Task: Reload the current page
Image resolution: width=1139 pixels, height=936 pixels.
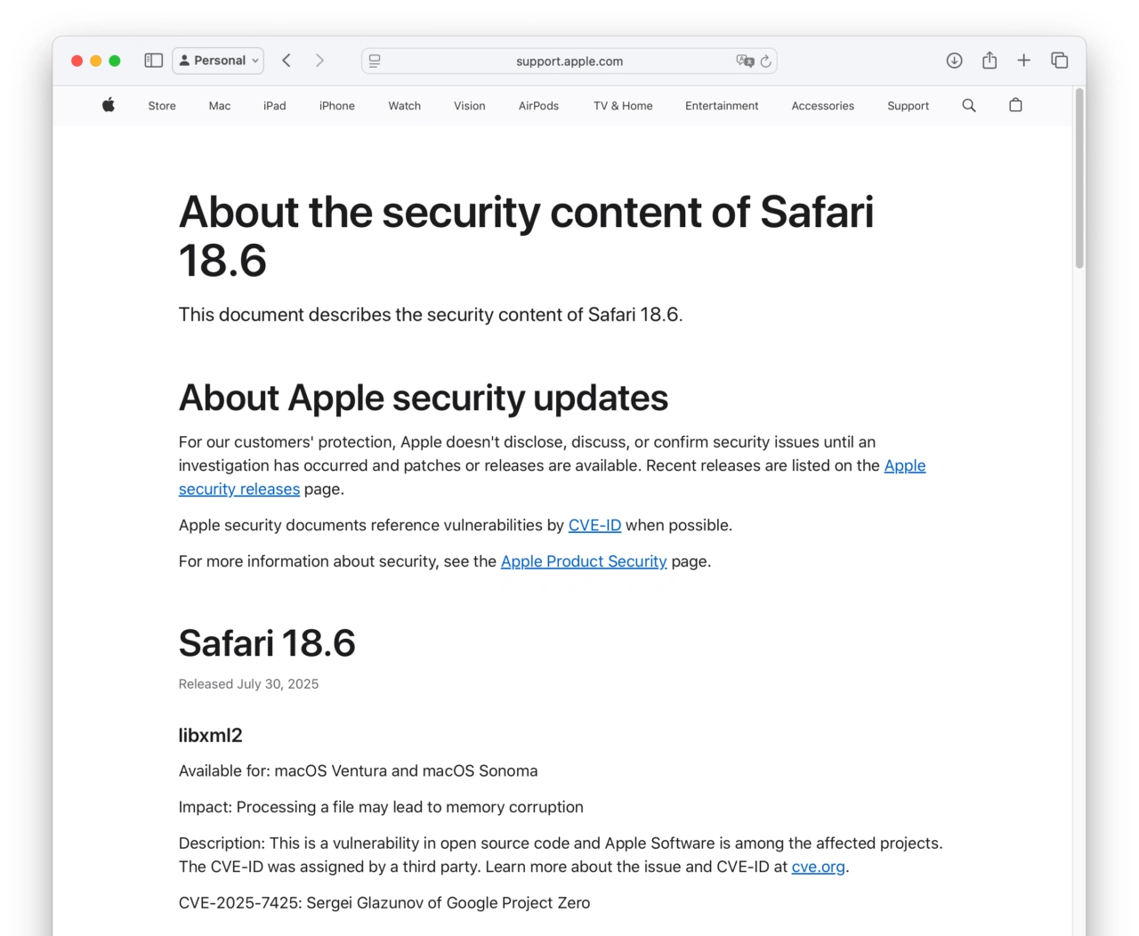Action: coord(765,61)
